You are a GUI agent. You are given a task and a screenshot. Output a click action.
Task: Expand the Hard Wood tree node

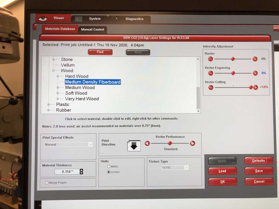(58, 76)
